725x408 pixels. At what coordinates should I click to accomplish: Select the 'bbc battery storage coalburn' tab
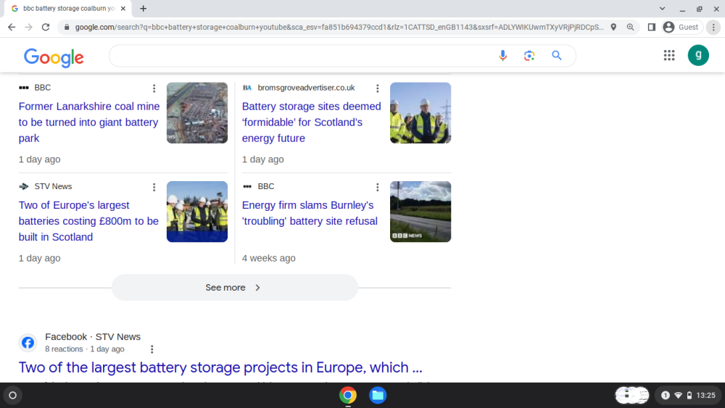pyautogui.click(x=70, y=8)
